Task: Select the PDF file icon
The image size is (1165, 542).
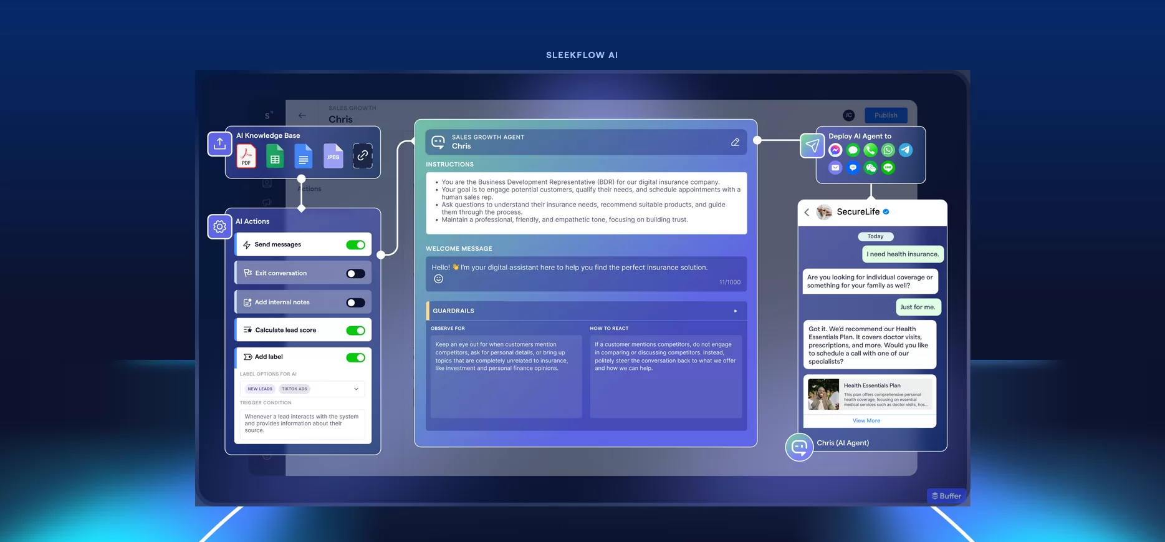Action: point(246,156)
